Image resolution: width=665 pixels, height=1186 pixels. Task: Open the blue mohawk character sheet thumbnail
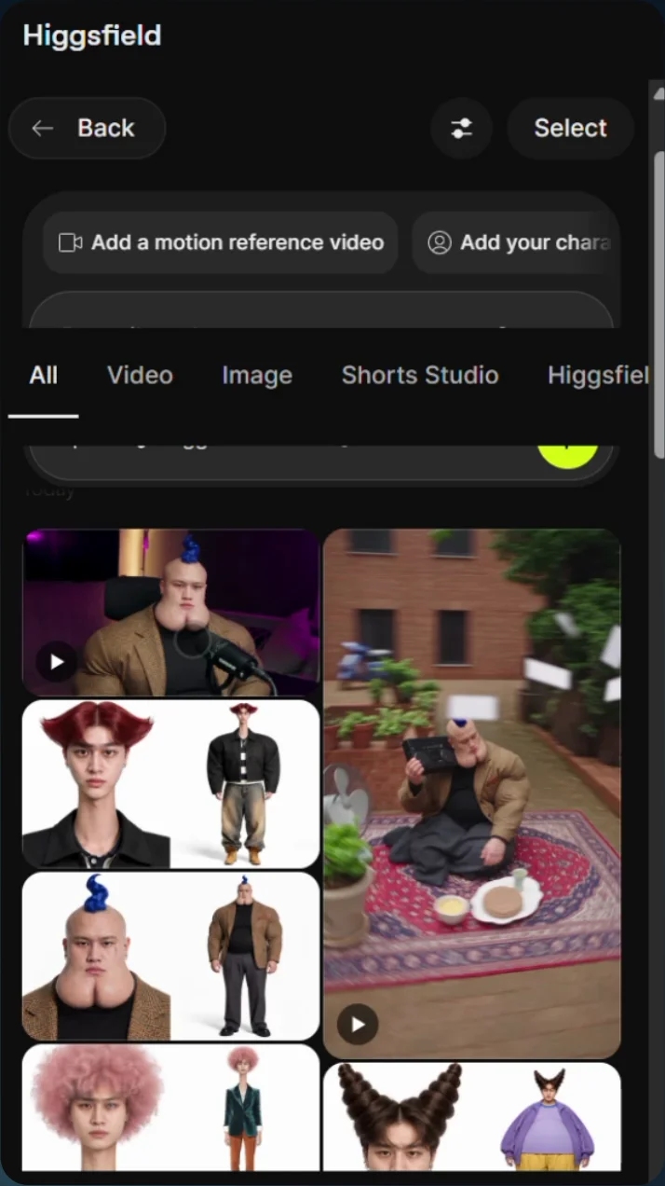pyautogui.click(x=171, y=956)
